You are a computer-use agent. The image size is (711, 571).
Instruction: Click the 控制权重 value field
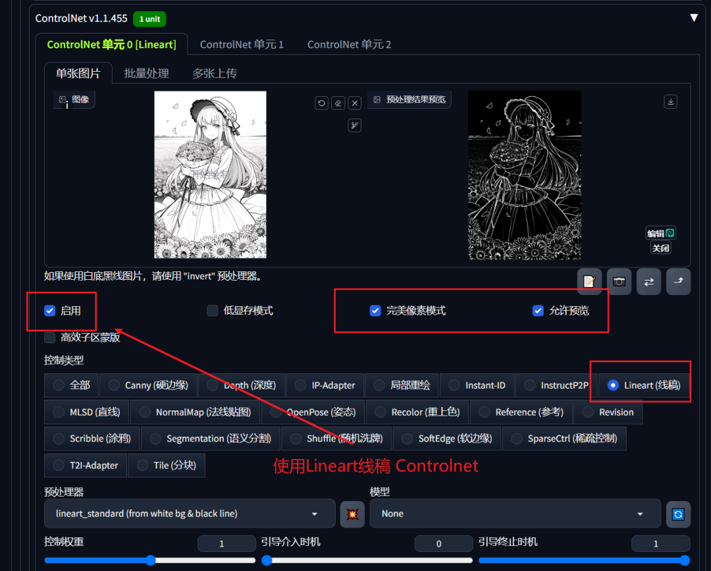pyautogui.click(x=226, y=543)
